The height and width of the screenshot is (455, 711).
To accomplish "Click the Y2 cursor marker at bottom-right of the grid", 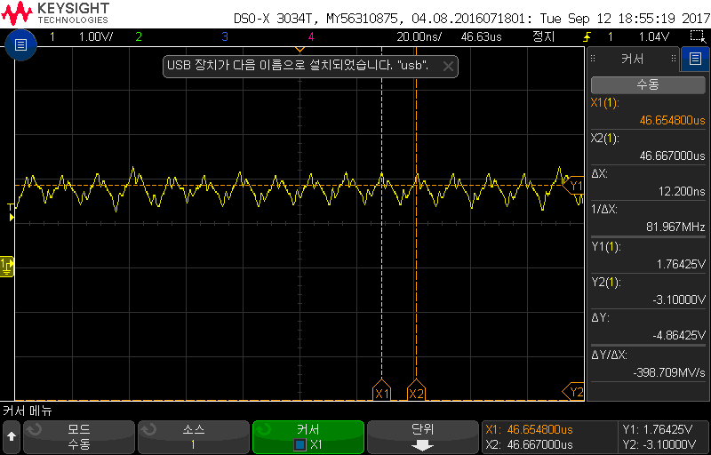I will pos(575,392).
